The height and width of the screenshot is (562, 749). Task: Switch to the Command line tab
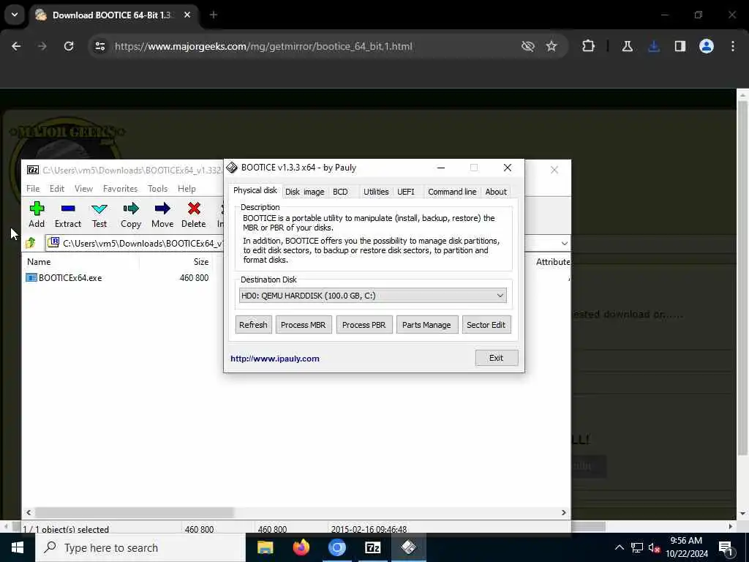click(x=452, y=192)
